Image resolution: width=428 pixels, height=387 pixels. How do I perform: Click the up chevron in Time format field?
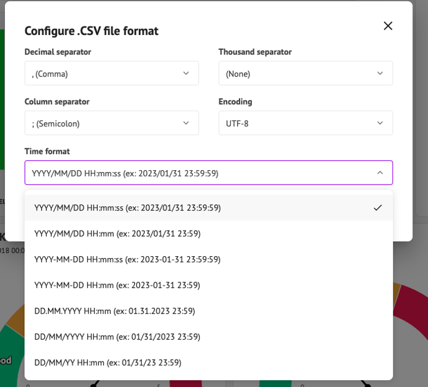tap(380, 173)
